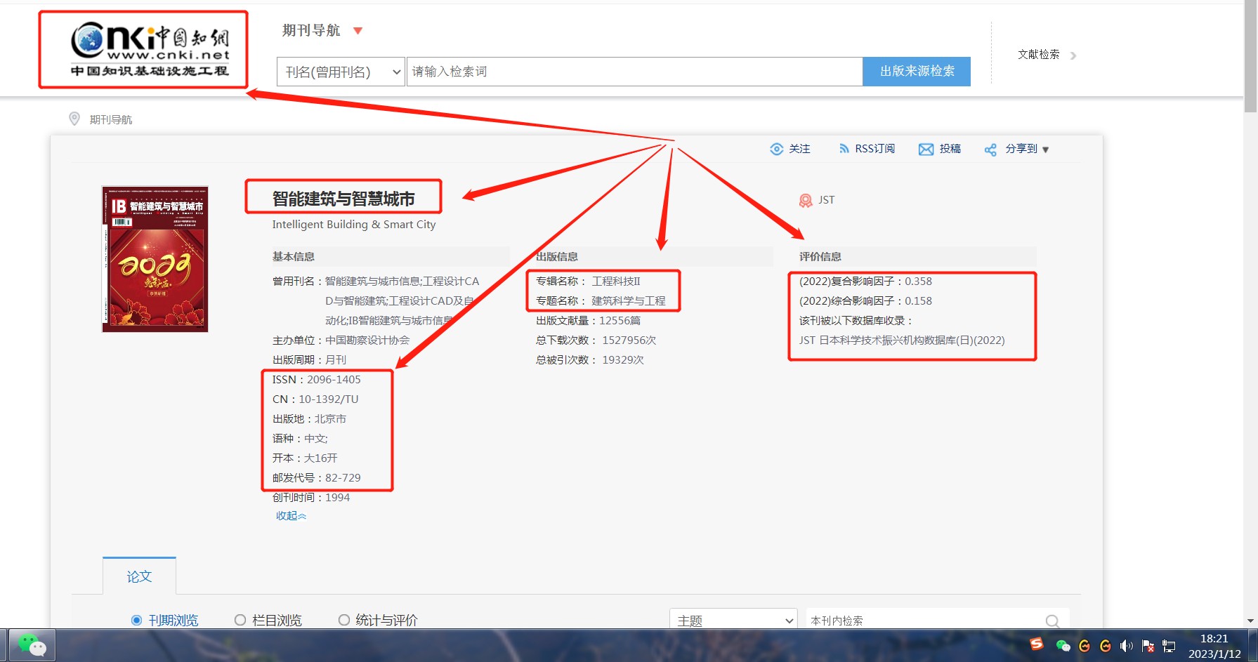Select the 栏目浏览 radio button
Image resolution: width=1258 pixels, height=662 pixels.
240,620
